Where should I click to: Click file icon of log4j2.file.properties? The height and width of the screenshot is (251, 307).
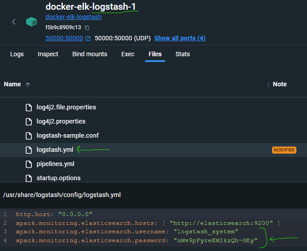tap(29, 108)
